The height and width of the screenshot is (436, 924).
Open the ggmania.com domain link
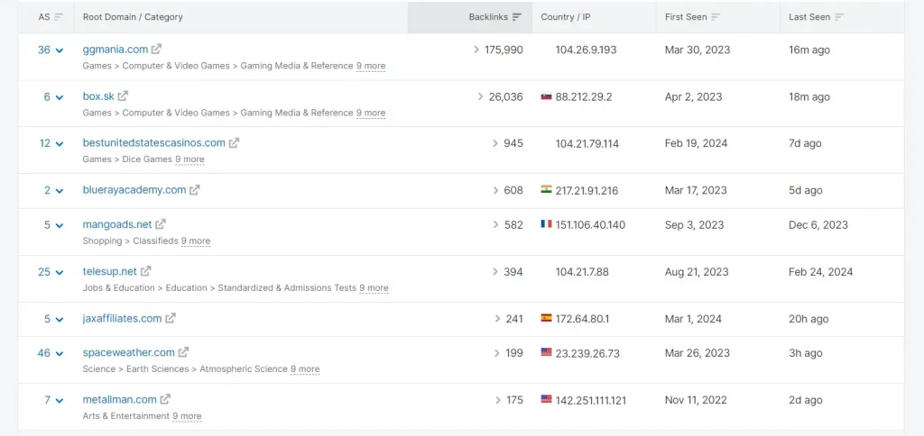pyautogui.click(x=115, y=50)
